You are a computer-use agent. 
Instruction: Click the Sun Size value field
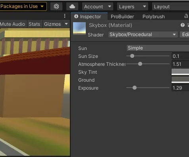coord(180,56)
